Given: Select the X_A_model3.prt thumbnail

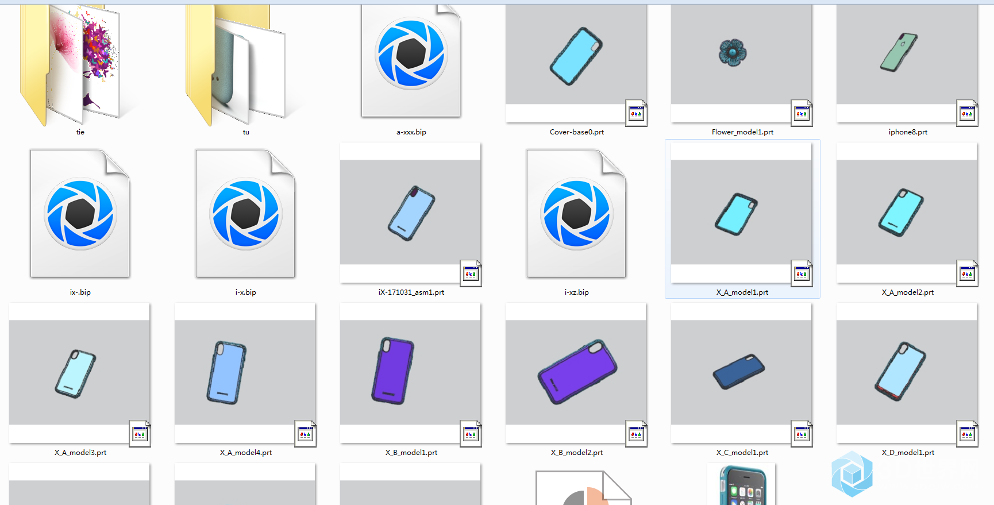Looking at the screenshot, I should pos(80,373).
